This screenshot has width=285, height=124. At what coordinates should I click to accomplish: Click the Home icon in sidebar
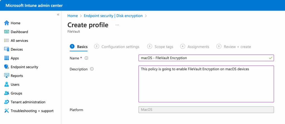click(7, 23)
